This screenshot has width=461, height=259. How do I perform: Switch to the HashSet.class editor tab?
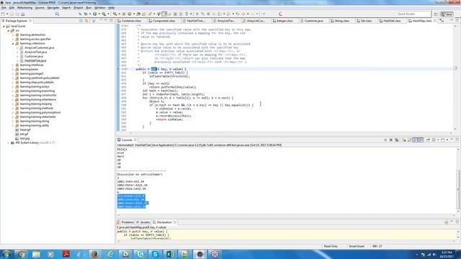click(392, 21)
